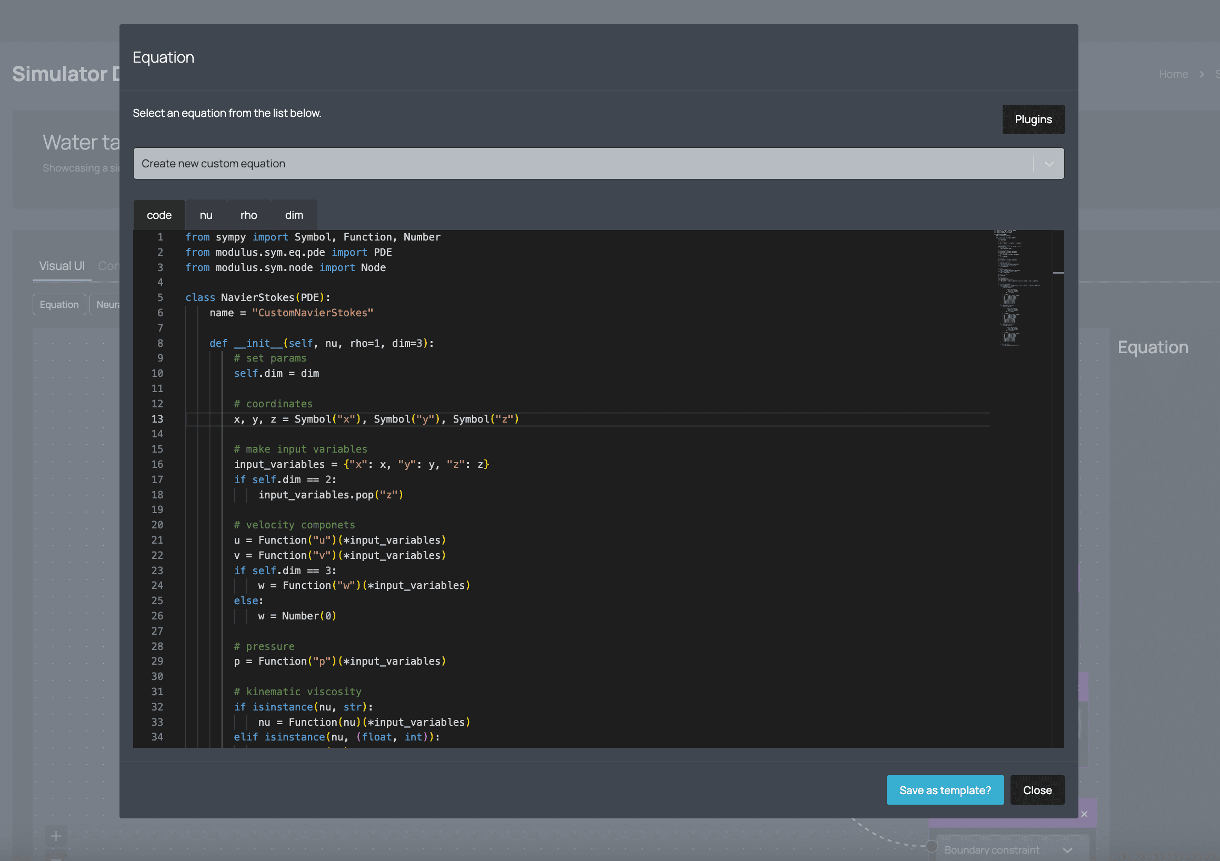Close the Equation dialog
This screenshot has height=861, width=1220.
[1037, 790]
